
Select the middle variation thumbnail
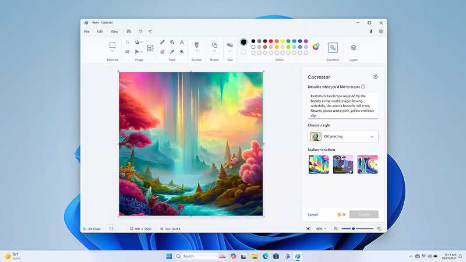click(x=343, y=164)
